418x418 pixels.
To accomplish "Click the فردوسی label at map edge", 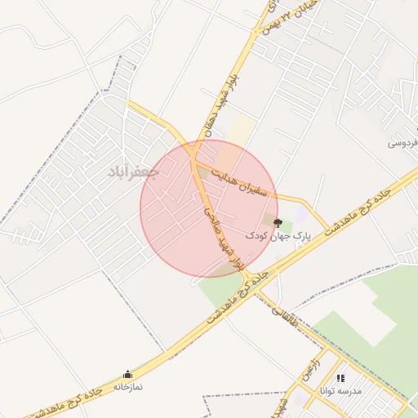I will (403, 143).
